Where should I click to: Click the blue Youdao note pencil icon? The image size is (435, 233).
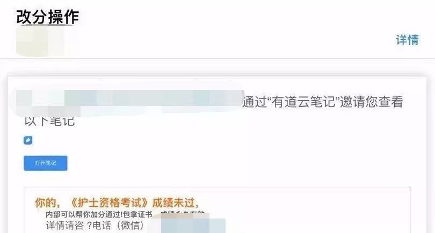coord(28,140)
